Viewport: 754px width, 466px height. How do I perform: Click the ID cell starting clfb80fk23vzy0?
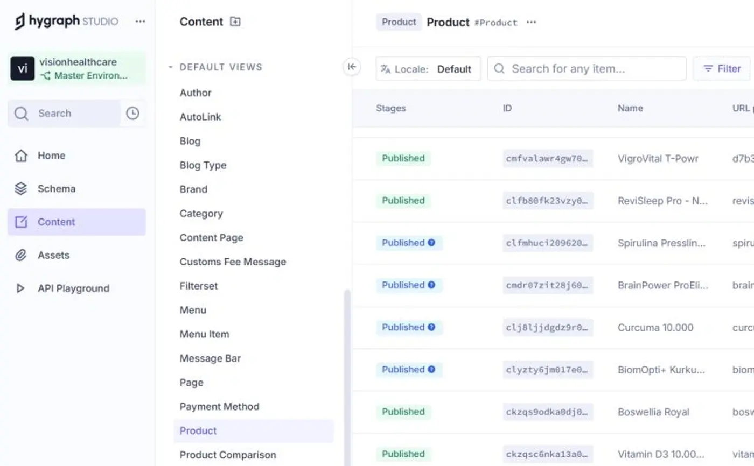(x=548, y=201)
